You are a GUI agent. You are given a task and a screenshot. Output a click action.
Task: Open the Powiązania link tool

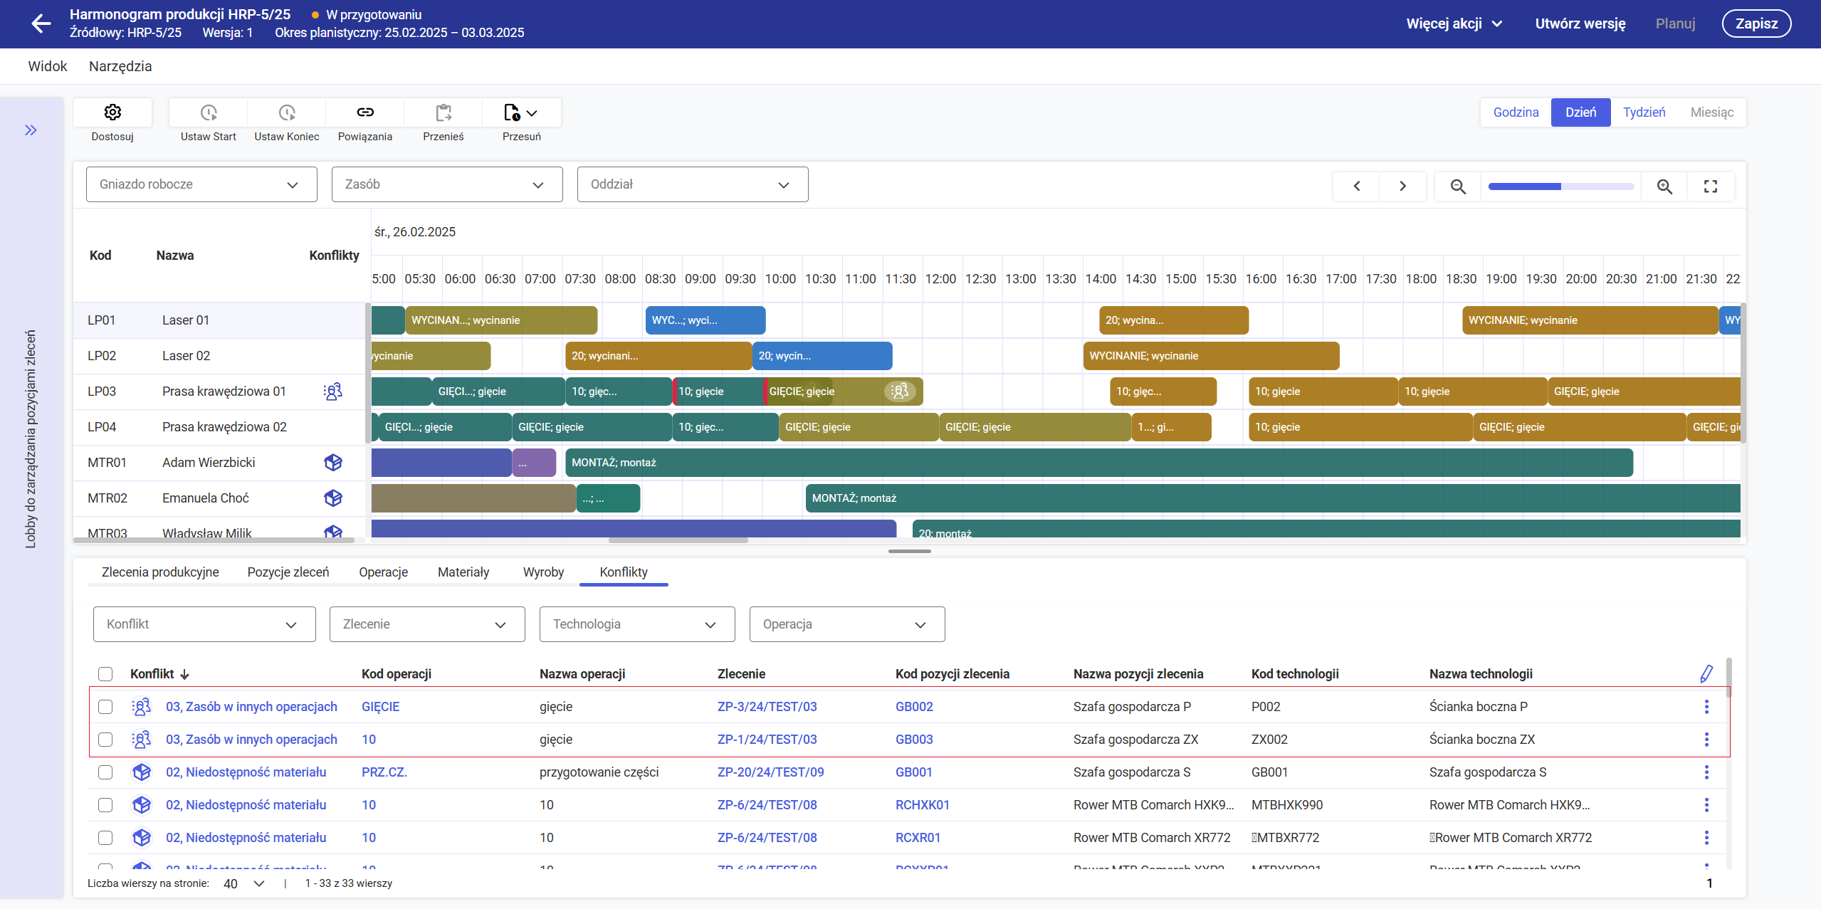click(365, 112)
